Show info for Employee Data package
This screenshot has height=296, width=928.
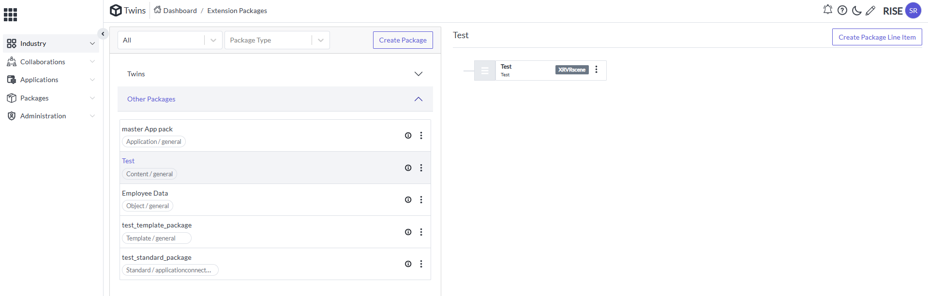pyautogui.click(x=408, y=200)
